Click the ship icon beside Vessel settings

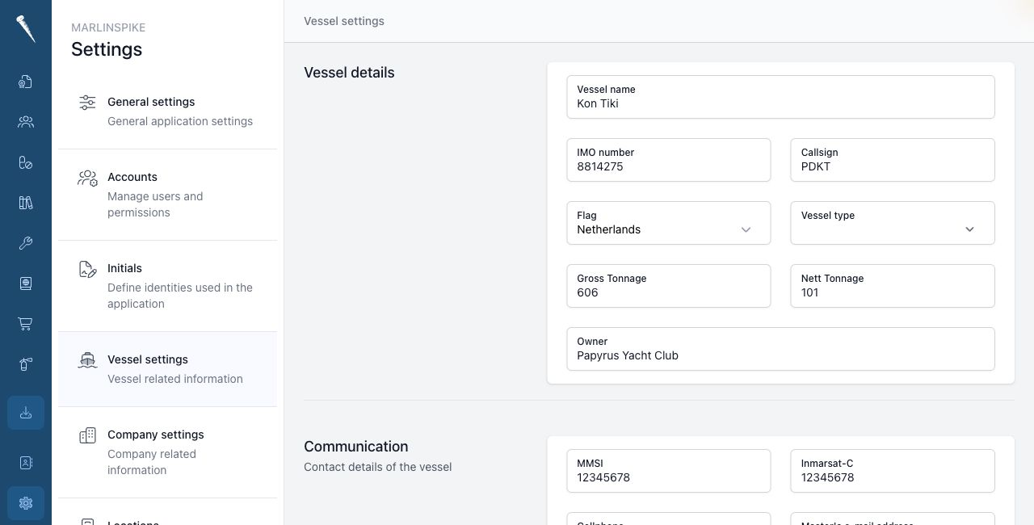(x=87, y=360)
